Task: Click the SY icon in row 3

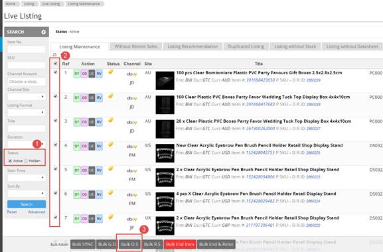Action: pos(77,122)
